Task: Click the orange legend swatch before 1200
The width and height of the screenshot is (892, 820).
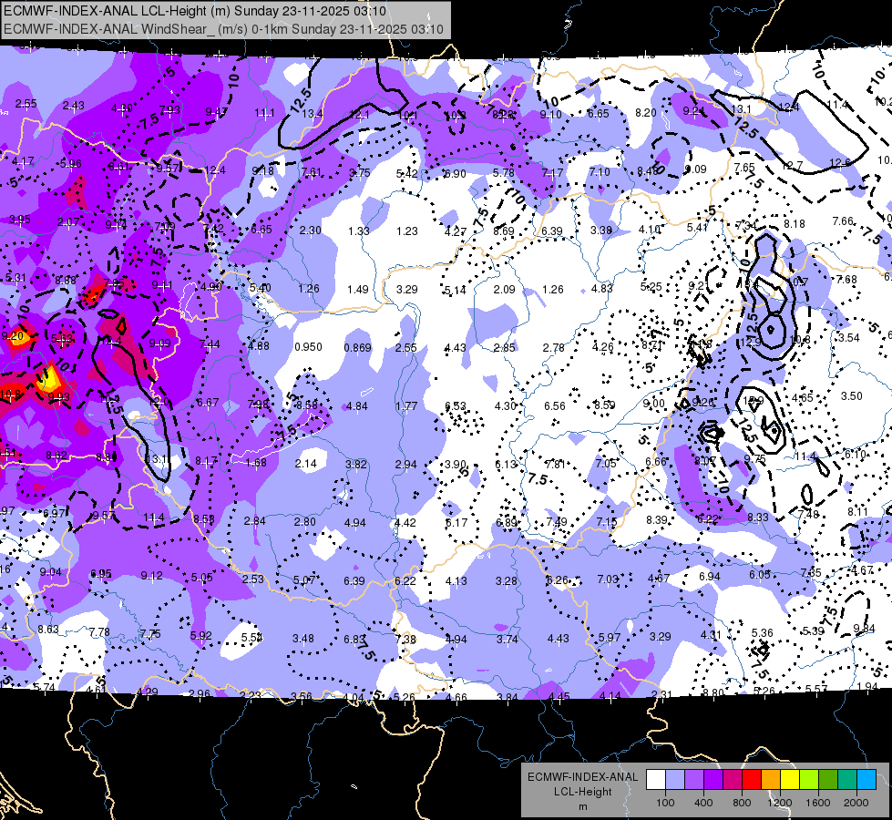Action: (x=771, y=780)
